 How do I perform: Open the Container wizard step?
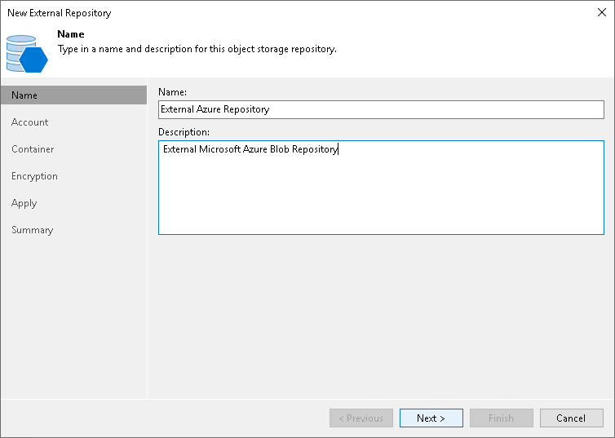[33, 149]
